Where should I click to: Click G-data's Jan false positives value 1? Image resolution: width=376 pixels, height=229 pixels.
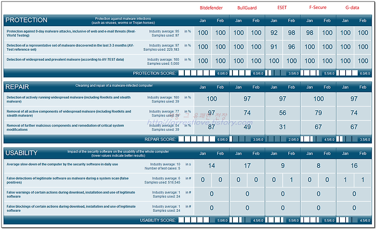[345, 180]
